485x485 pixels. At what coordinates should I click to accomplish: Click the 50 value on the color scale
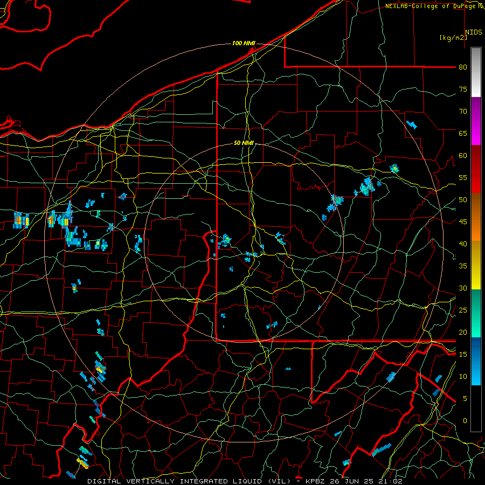pos(463,199)
